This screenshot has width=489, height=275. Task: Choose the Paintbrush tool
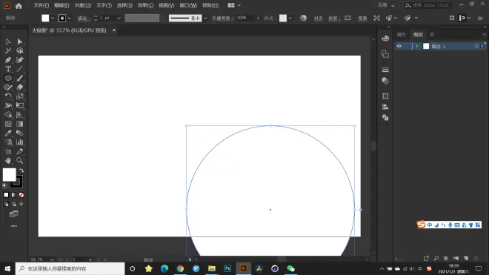[20, 78]
